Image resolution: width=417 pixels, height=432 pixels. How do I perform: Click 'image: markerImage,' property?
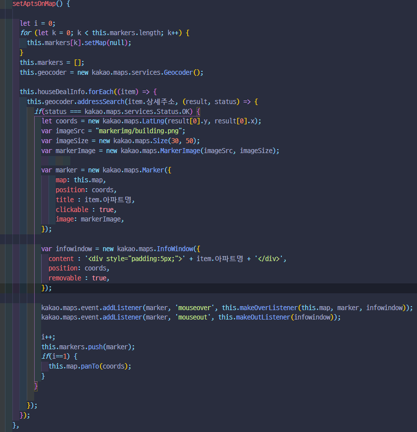(x=90, y=219)
